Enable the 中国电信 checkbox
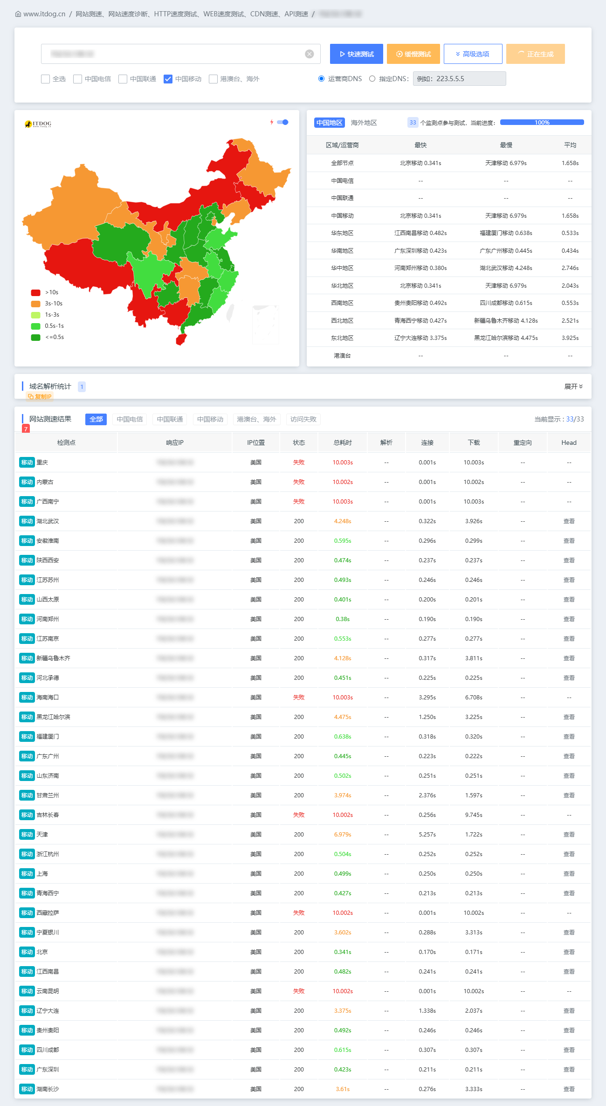The image size is (606, 1106). pos(77,79)
